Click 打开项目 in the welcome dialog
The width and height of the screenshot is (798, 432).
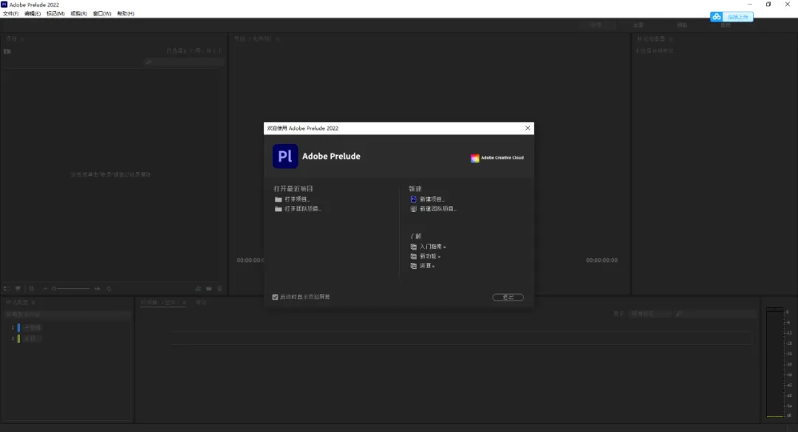[297, 199]
